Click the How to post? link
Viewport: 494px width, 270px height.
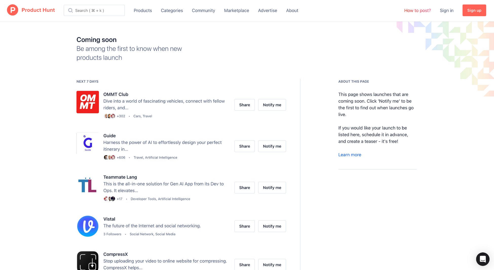[417, 10]
